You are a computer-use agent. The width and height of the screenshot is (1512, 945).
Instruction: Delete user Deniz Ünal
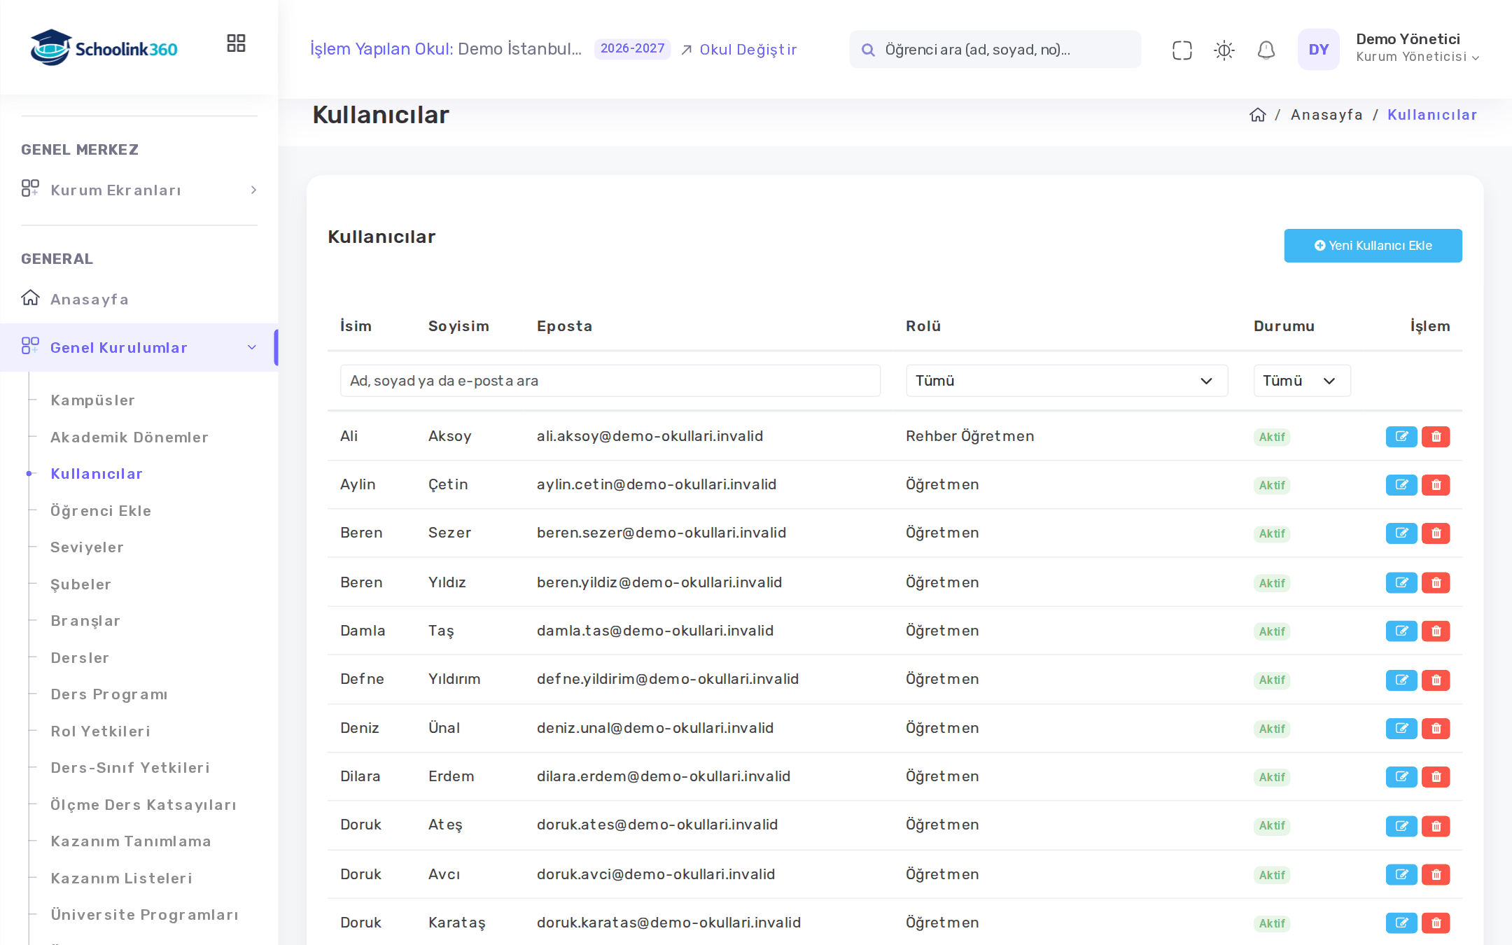1436,728
